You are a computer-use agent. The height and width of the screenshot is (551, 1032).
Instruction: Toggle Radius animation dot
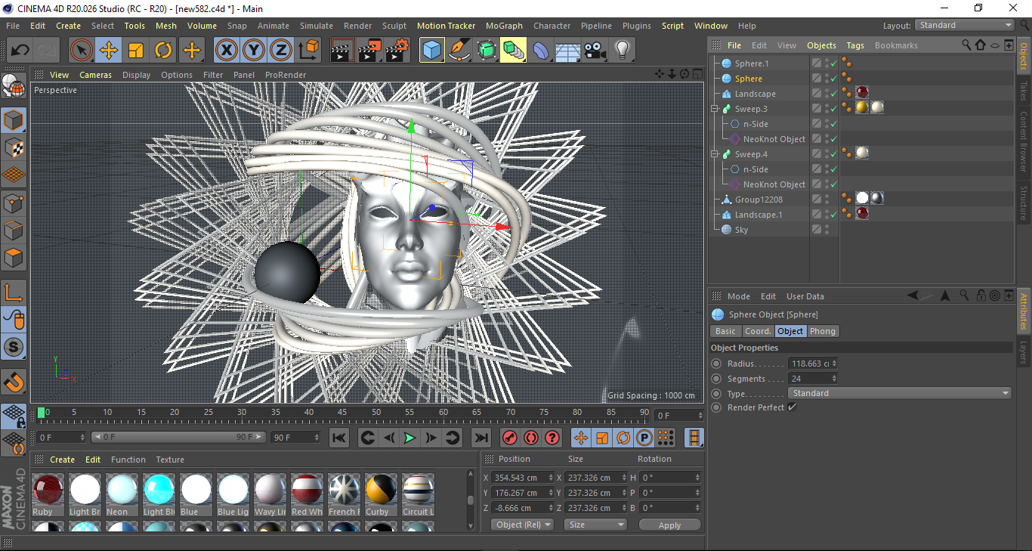click(716, 364)
